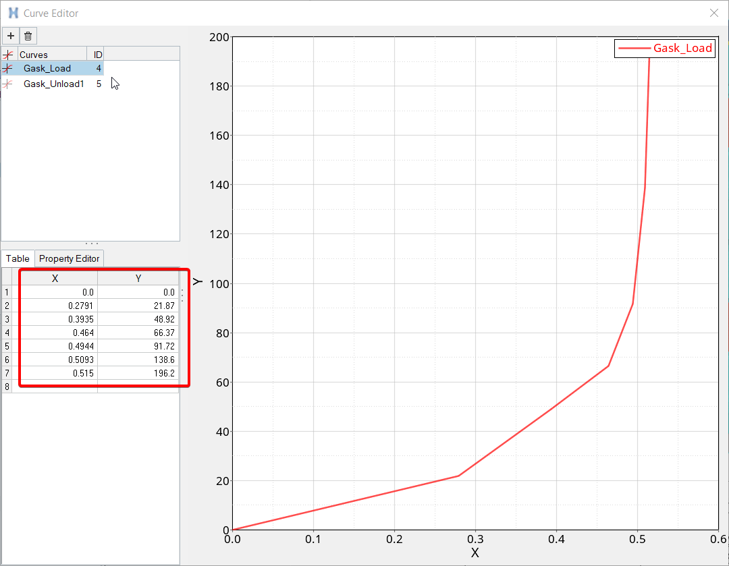Click the delete curve trash icon
The width and height of the screenshot is (729, 566).
click(28, 36)
